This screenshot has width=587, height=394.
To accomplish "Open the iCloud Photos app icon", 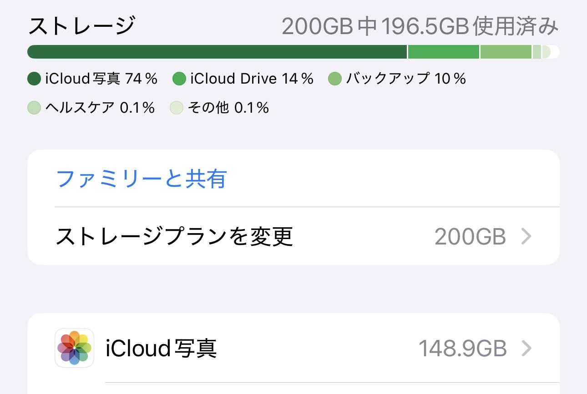I will (x=74, y=348).
